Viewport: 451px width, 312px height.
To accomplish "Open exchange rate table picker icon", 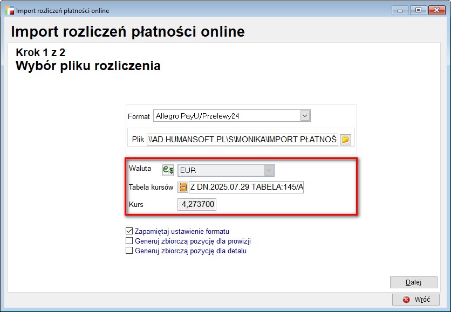I will pos(183,188).
